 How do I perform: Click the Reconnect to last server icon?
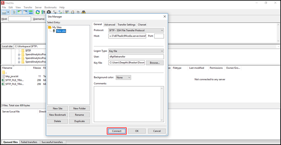[60, 12]
